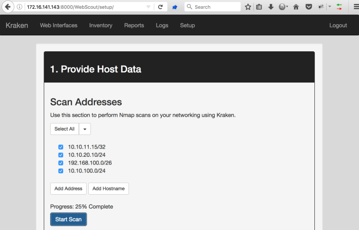Go to the Inventory nav item
The image size is (359, 230).
(101, 26)
